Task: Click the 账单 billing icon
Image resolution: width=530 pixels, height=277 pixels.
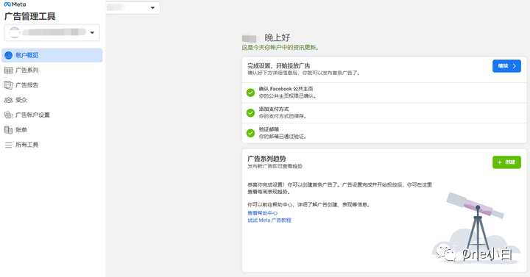Action: (x=8, y=130)
